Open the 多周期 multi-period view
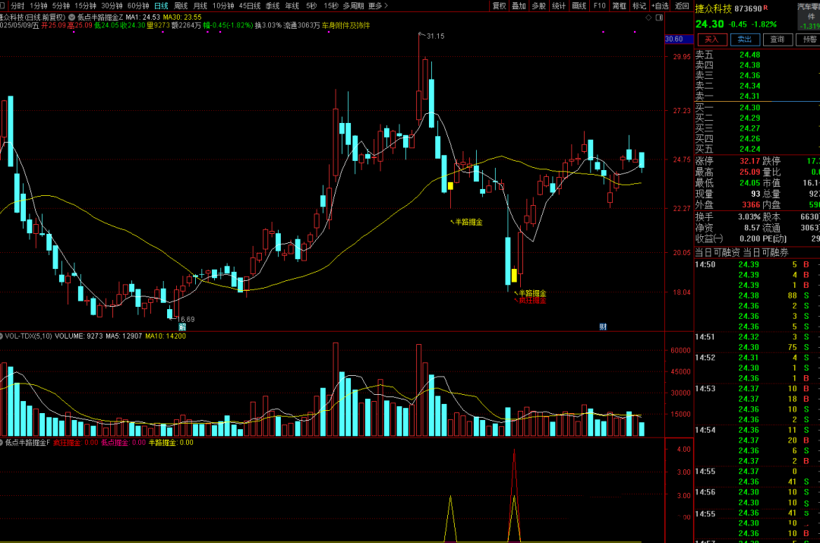Image resolution: width=820 pixels, height=543 pixels. (x=353, y=5)
